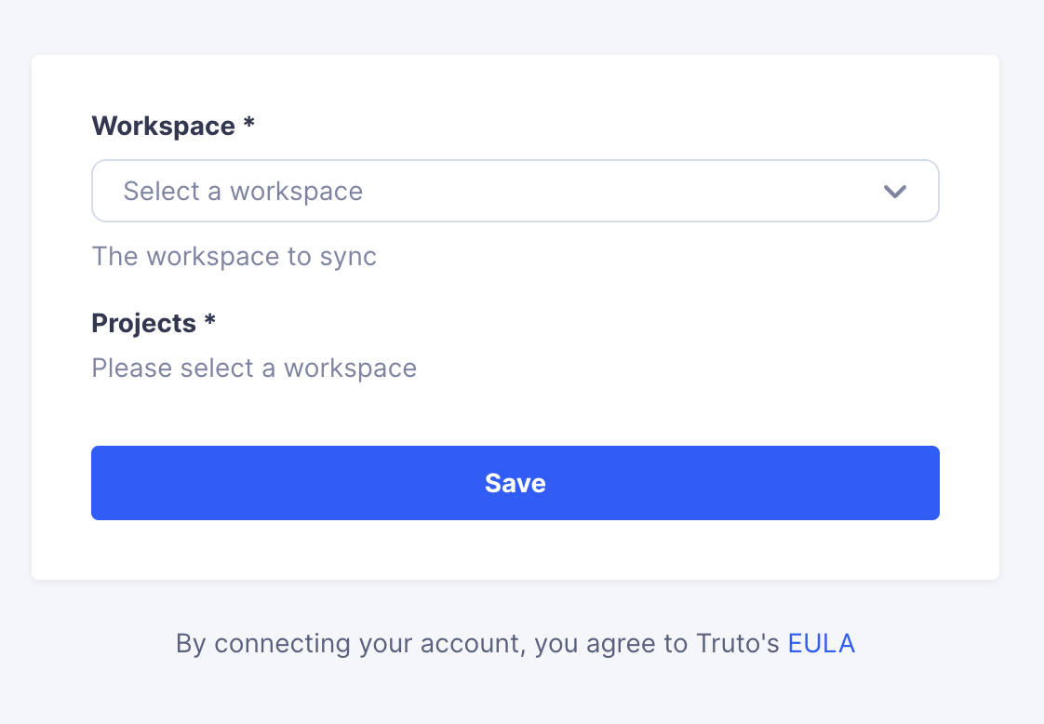1044x724 pixels.
Task: Open the Select a workspace dropdown
Action: pos(515,191)
